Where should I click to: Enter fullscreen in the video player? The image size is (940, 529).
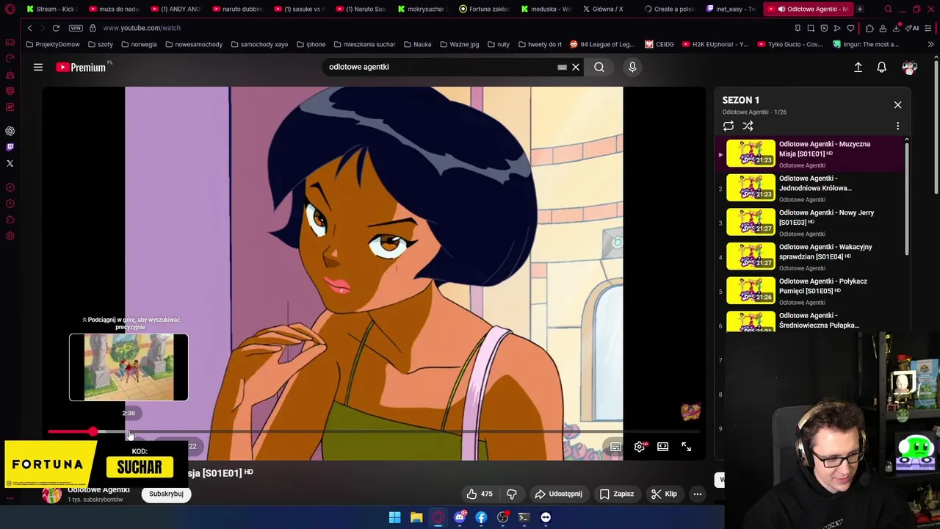(686, 447)
